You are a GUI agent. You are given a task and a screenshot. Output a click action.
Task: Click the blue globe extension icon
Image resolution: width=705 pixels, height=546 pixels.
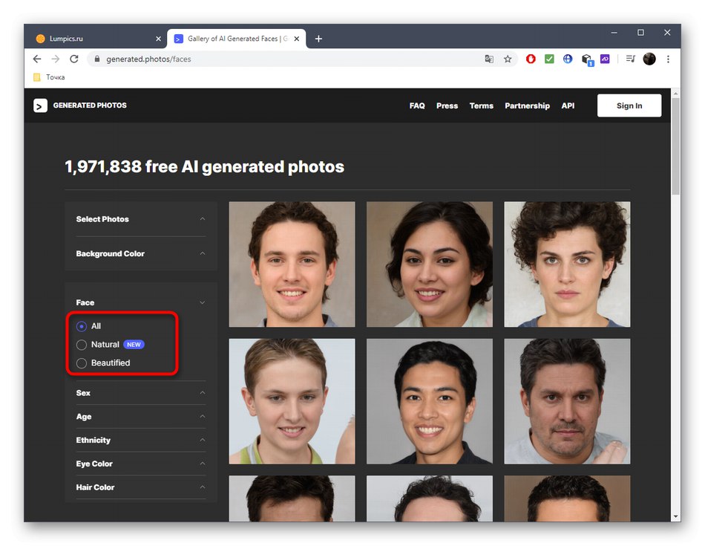tap(568, 59)
